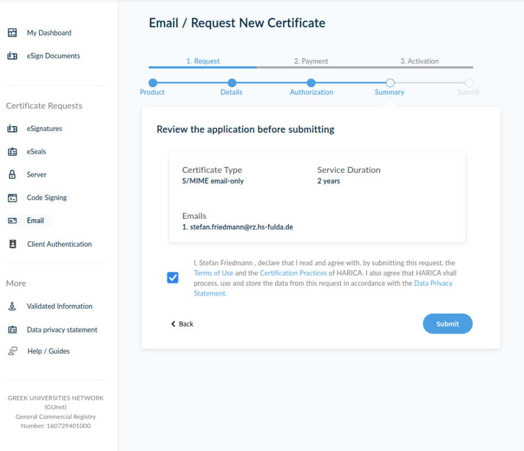Go back using the Back chevron
The width and height of the screenshot is (524, 451).
174,324
